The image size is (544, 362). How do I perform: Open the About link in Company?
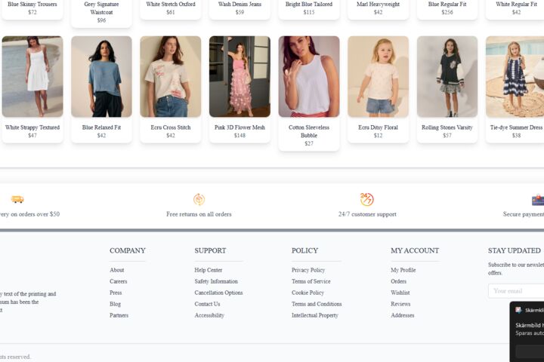(116, 270)
